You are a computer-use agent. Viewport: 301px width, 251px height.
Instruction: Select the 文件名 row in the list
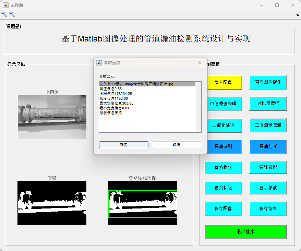(x=147, y=84)
